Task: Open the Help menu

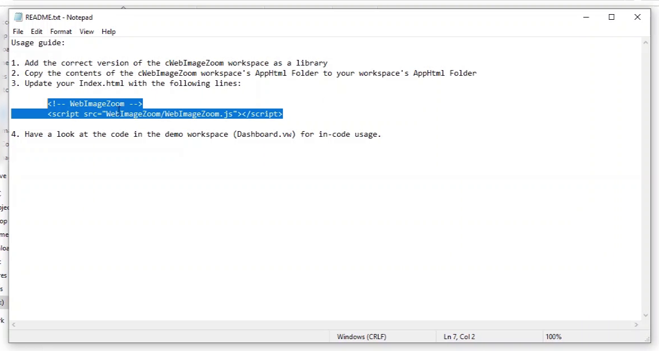Action: [108, 32]
